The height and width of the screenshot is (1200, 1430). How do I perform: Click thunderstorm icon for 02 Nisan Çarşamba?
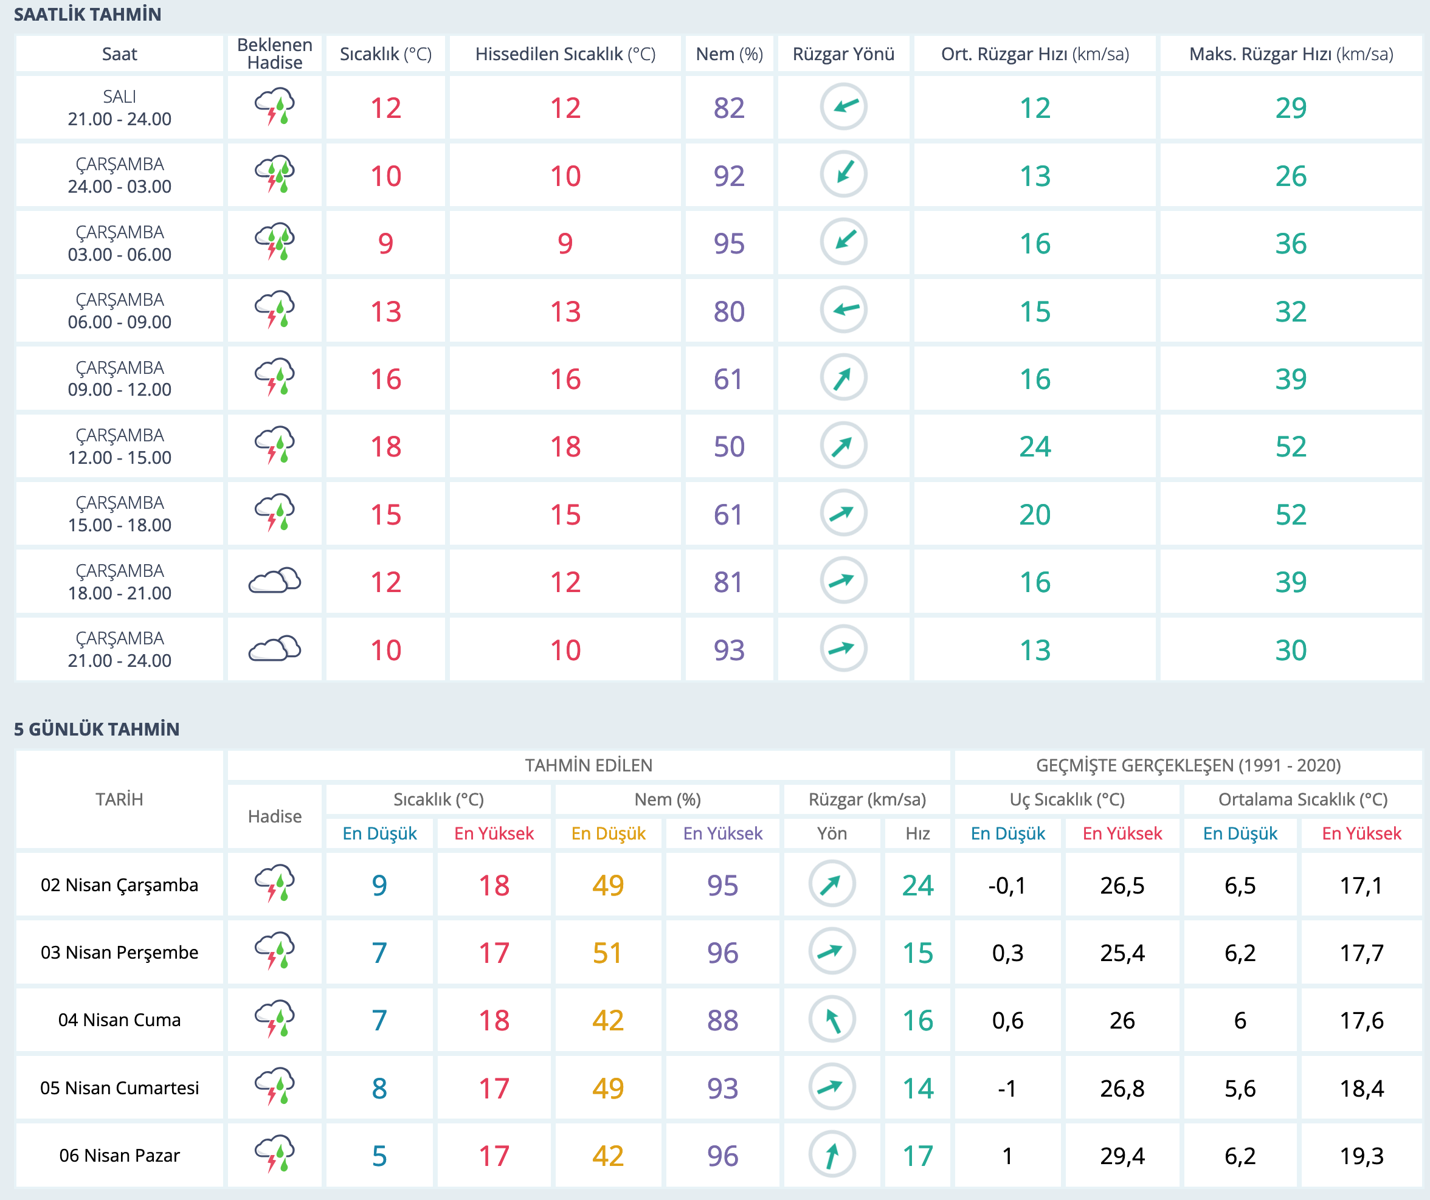[274, 884]
